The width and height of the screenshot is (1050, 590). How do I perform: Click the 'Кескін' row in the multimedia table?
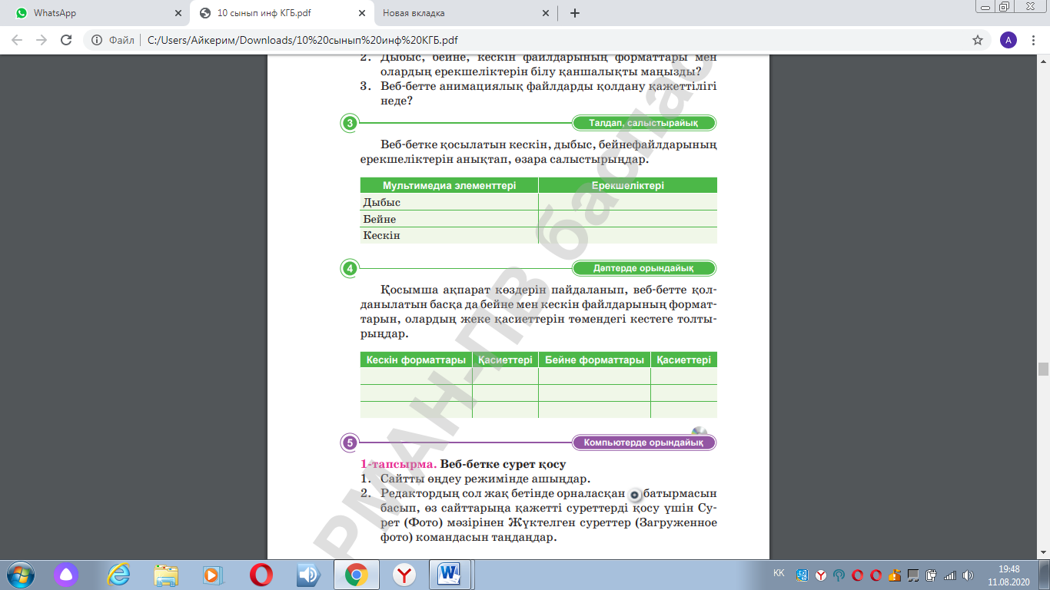click(538, 235)
